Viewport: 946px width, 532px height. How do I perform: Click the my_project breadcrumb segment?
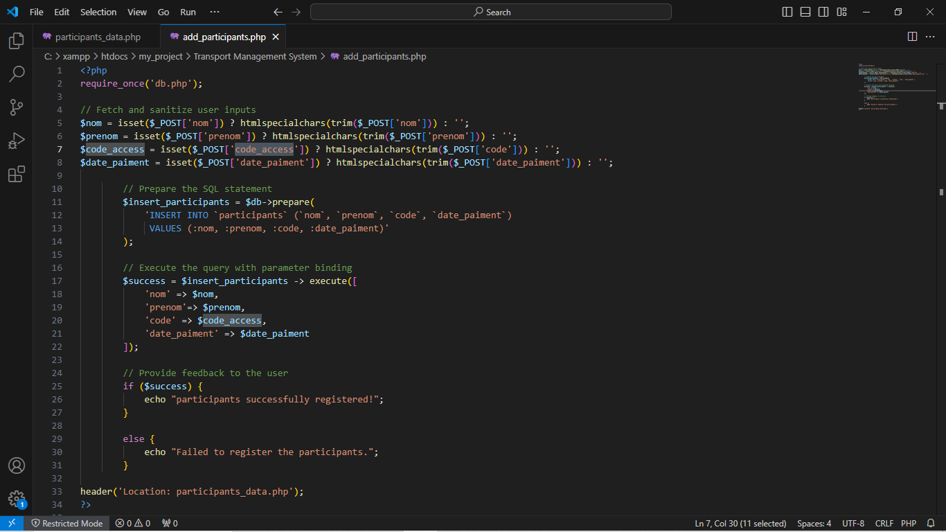161,57
